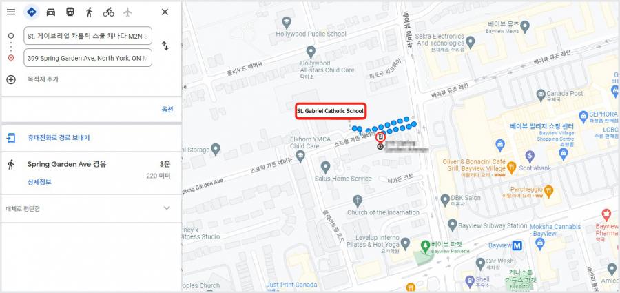This screenshot has width=620, height=293.
Task: Open route options link 옵션
Action: click(167, 110)
